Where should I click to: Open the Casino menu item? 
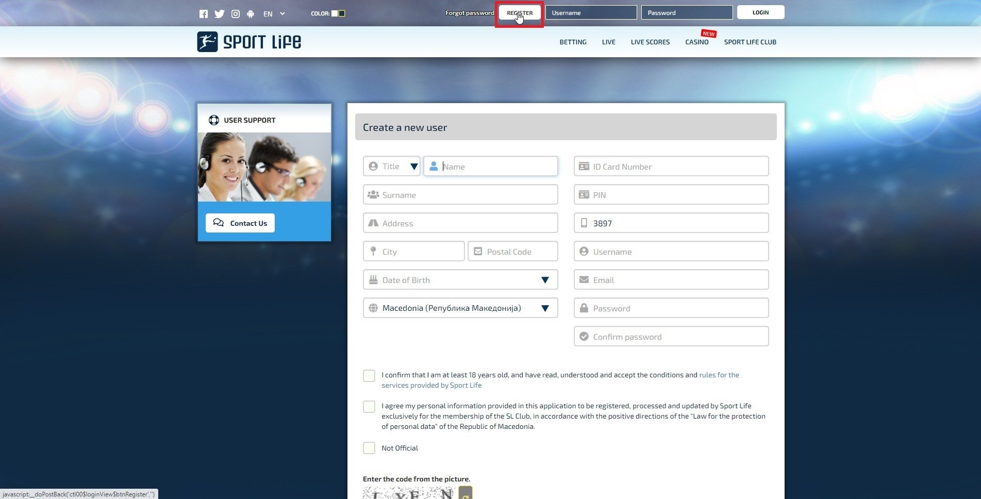pos(696,42)
